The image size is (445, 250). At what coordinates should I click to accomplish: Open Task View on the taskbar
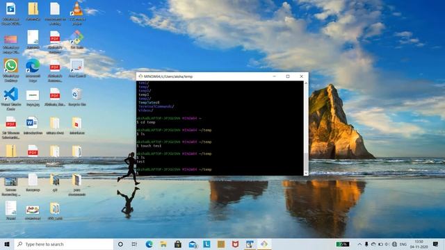tap(134, 244)
